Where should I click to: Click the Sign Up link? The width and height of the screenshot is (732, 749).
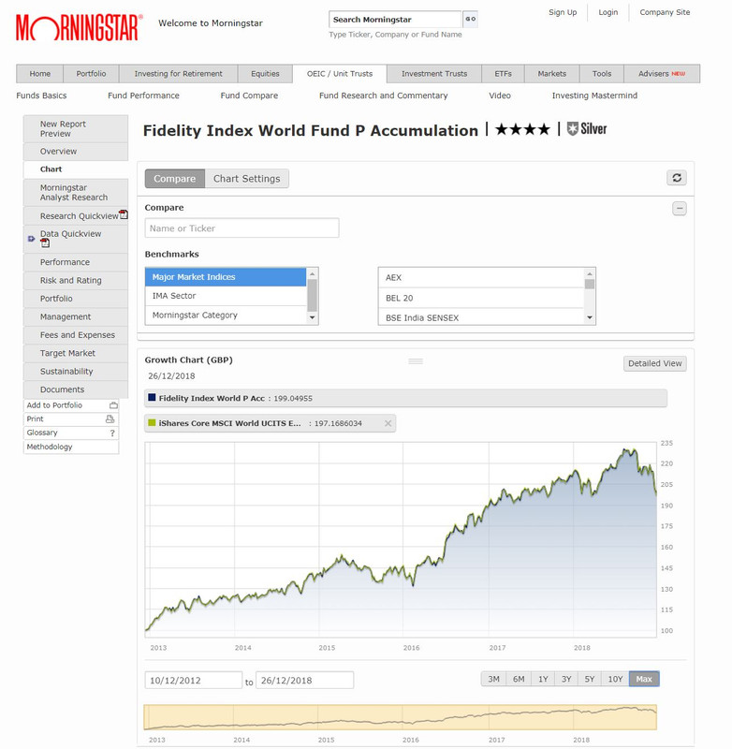click(563, 12)
